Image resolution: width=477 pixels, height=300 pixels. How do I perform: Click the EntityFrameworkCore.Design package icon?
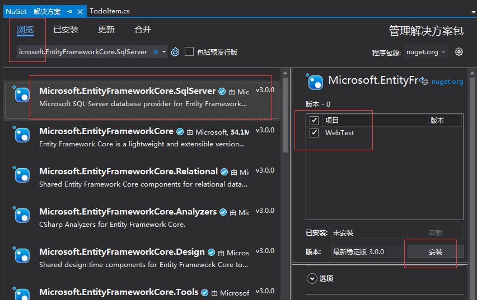click(x=22, y=255)
